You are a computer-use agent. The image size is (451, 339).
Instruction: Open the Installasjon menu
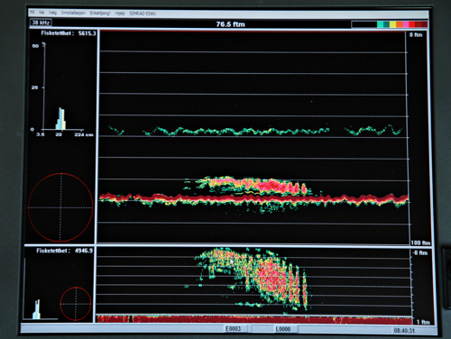coord(73,13)
